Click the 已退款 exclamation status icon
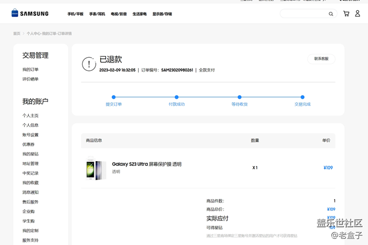 coord(89,64)
